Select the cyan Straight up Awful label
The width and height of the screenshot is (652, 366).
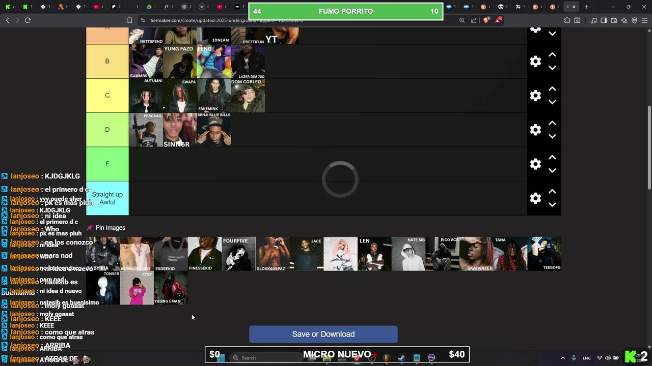(x=107, y=198)
